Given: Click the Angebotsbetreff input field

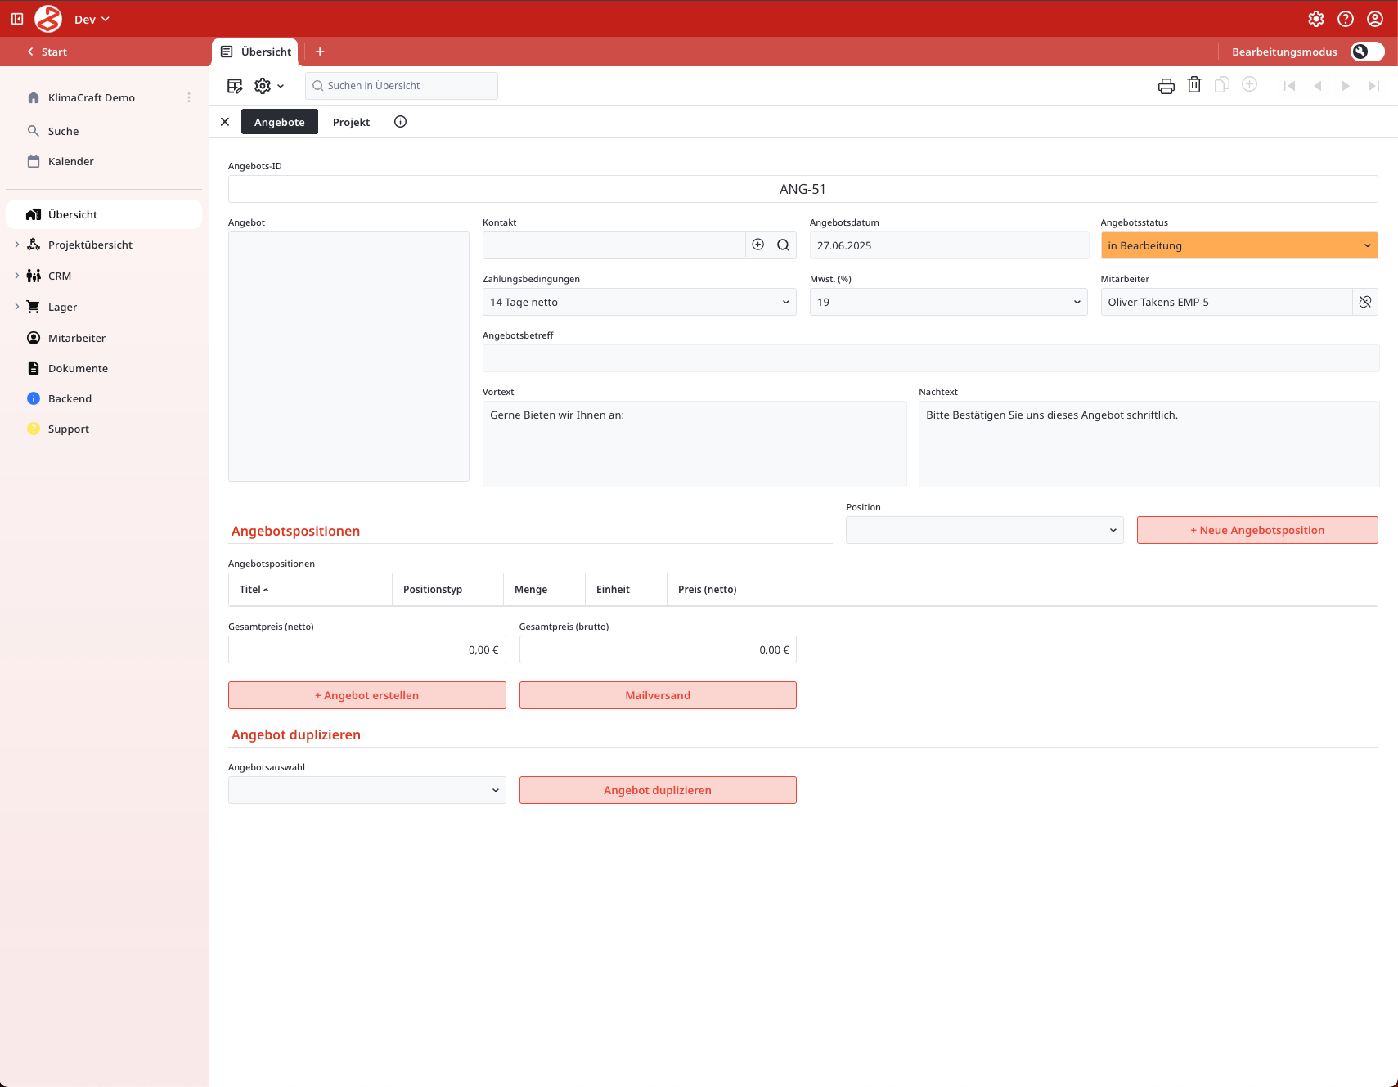Looking at the screenshot, I should click(x=930, y=358).
